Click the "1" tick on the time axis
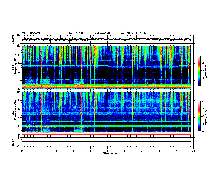Viewport: 218px width, 169px height. click(39, 151)
